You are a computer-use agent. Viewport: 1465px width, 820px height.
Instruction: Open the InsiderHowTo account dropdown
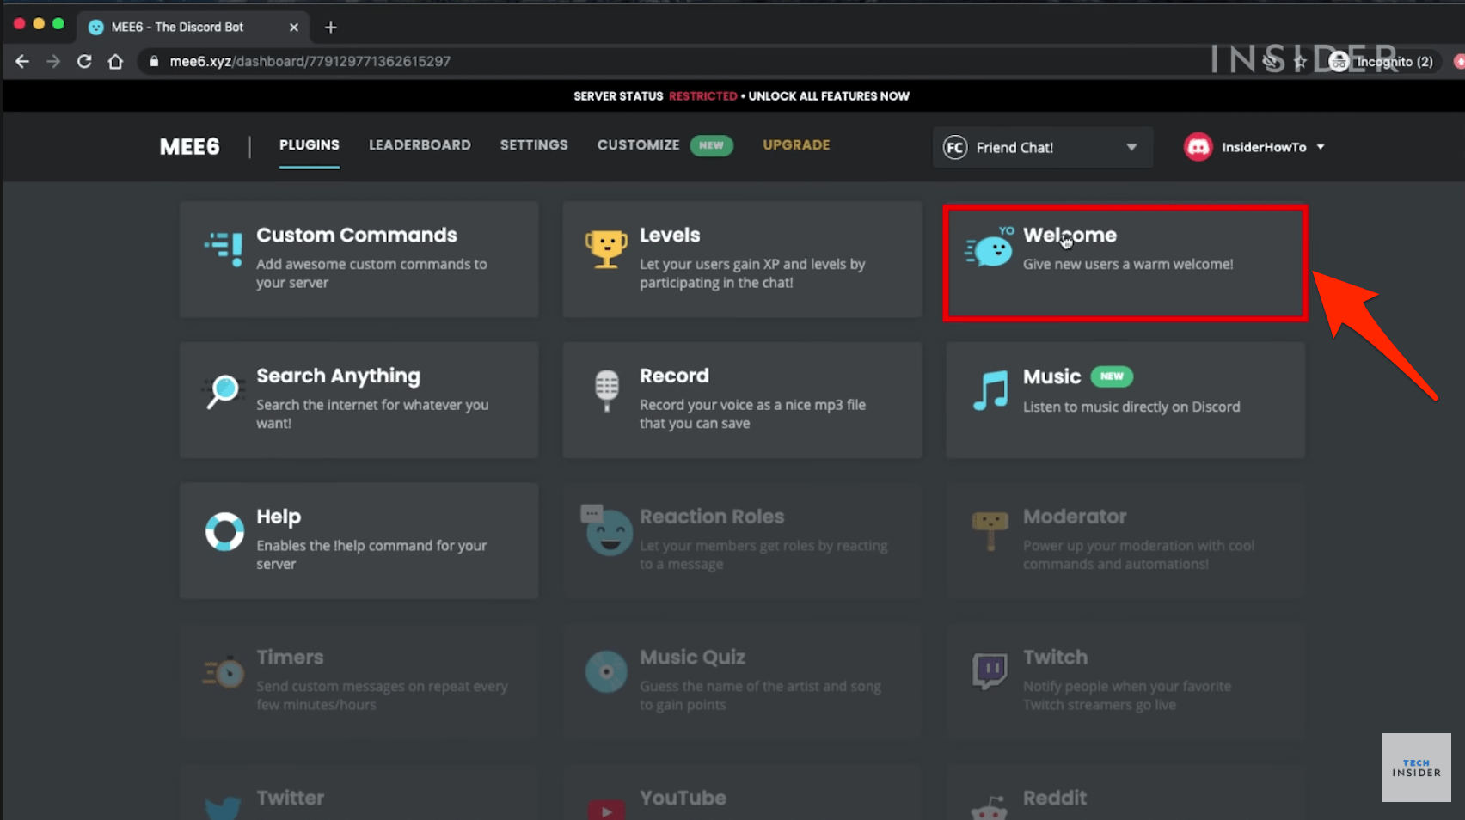click(x=1254, y=147)
